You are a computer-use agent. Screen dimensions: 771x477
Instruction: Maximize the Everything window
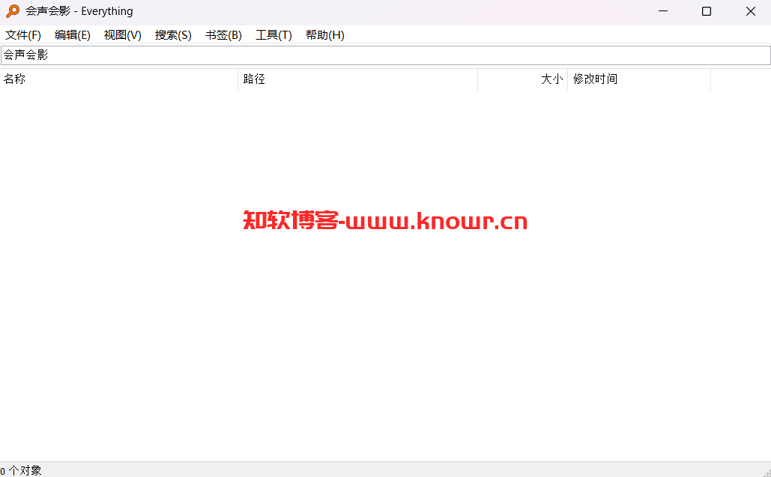[x=707, y=11]
